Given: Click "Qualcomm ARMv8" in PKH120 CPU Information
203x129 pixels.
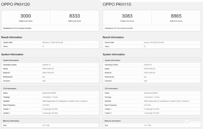Looking at the screenshot, I should [49, 93].
